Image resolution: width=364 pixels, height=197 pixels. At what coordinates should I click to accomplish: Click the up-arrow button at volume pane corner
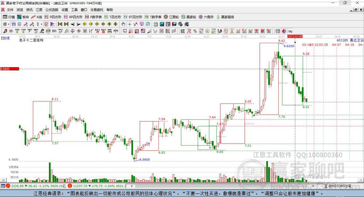tap(3, 180)
